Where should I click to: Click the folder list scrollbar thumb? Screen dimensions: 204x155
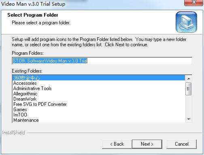click(x=189, y=89)
